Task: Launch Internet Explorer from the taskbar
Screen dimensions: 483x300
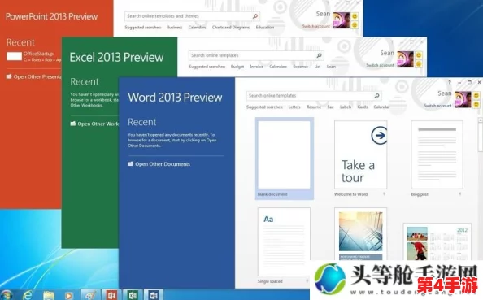Action: click(x=28, y=295)
